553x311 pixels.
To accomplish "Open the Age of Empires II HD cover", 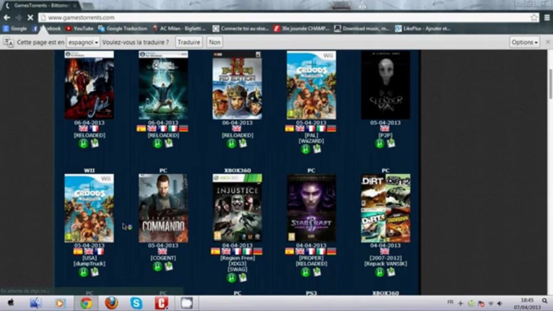I will (x=237, y=85).
